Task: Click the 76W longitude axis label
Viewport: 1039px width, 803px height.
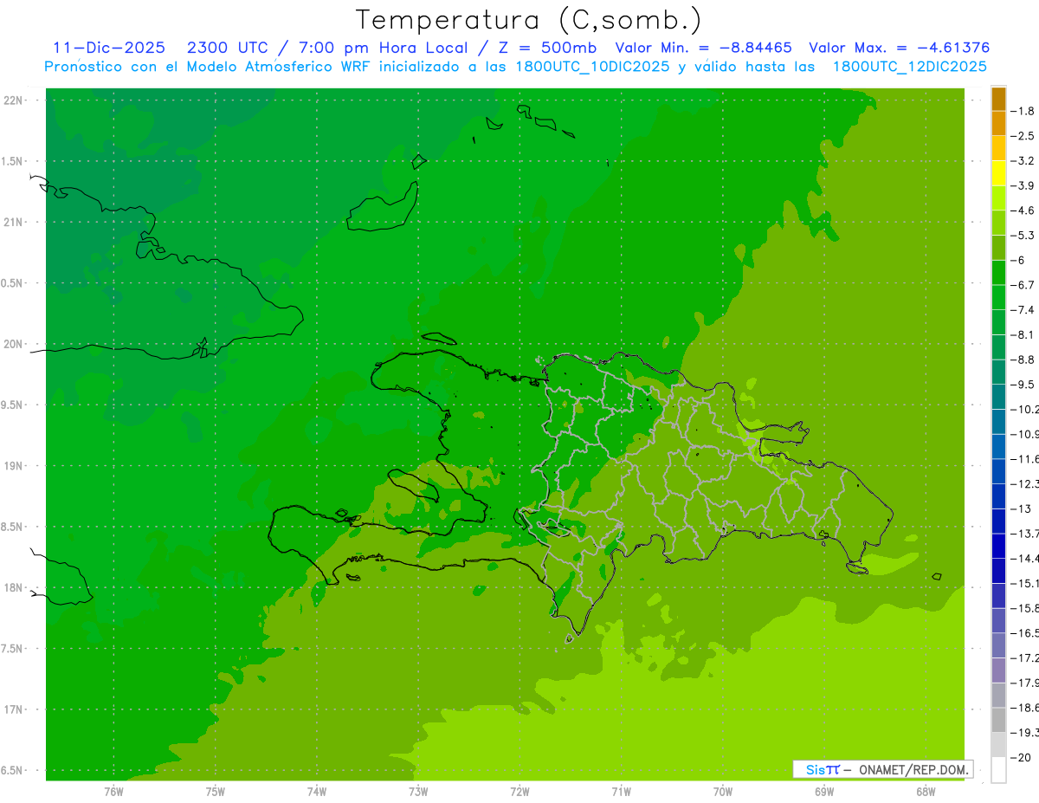Action: [x=113, y=792]
